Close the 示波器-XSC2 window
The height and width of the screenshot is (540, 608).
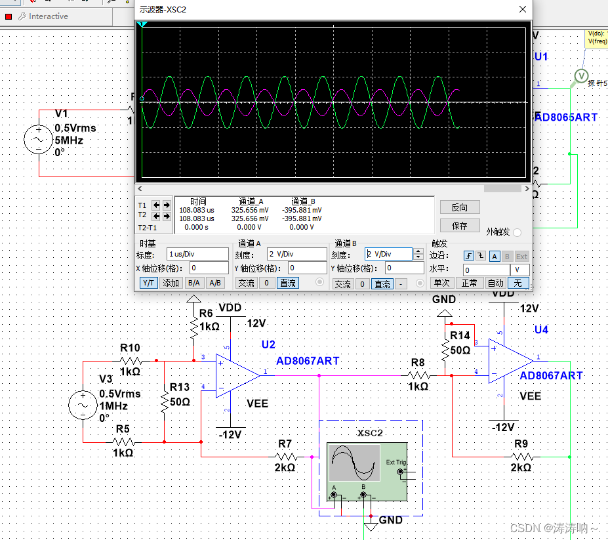[523, 9]
